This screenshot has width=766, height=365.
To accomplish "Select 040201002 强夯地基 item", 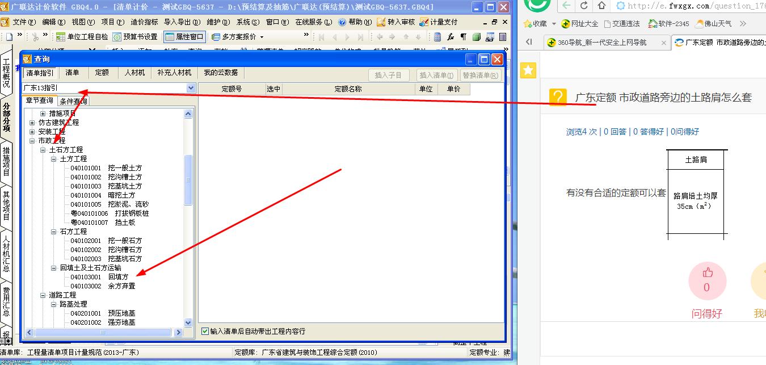I will tap(103, 322).
